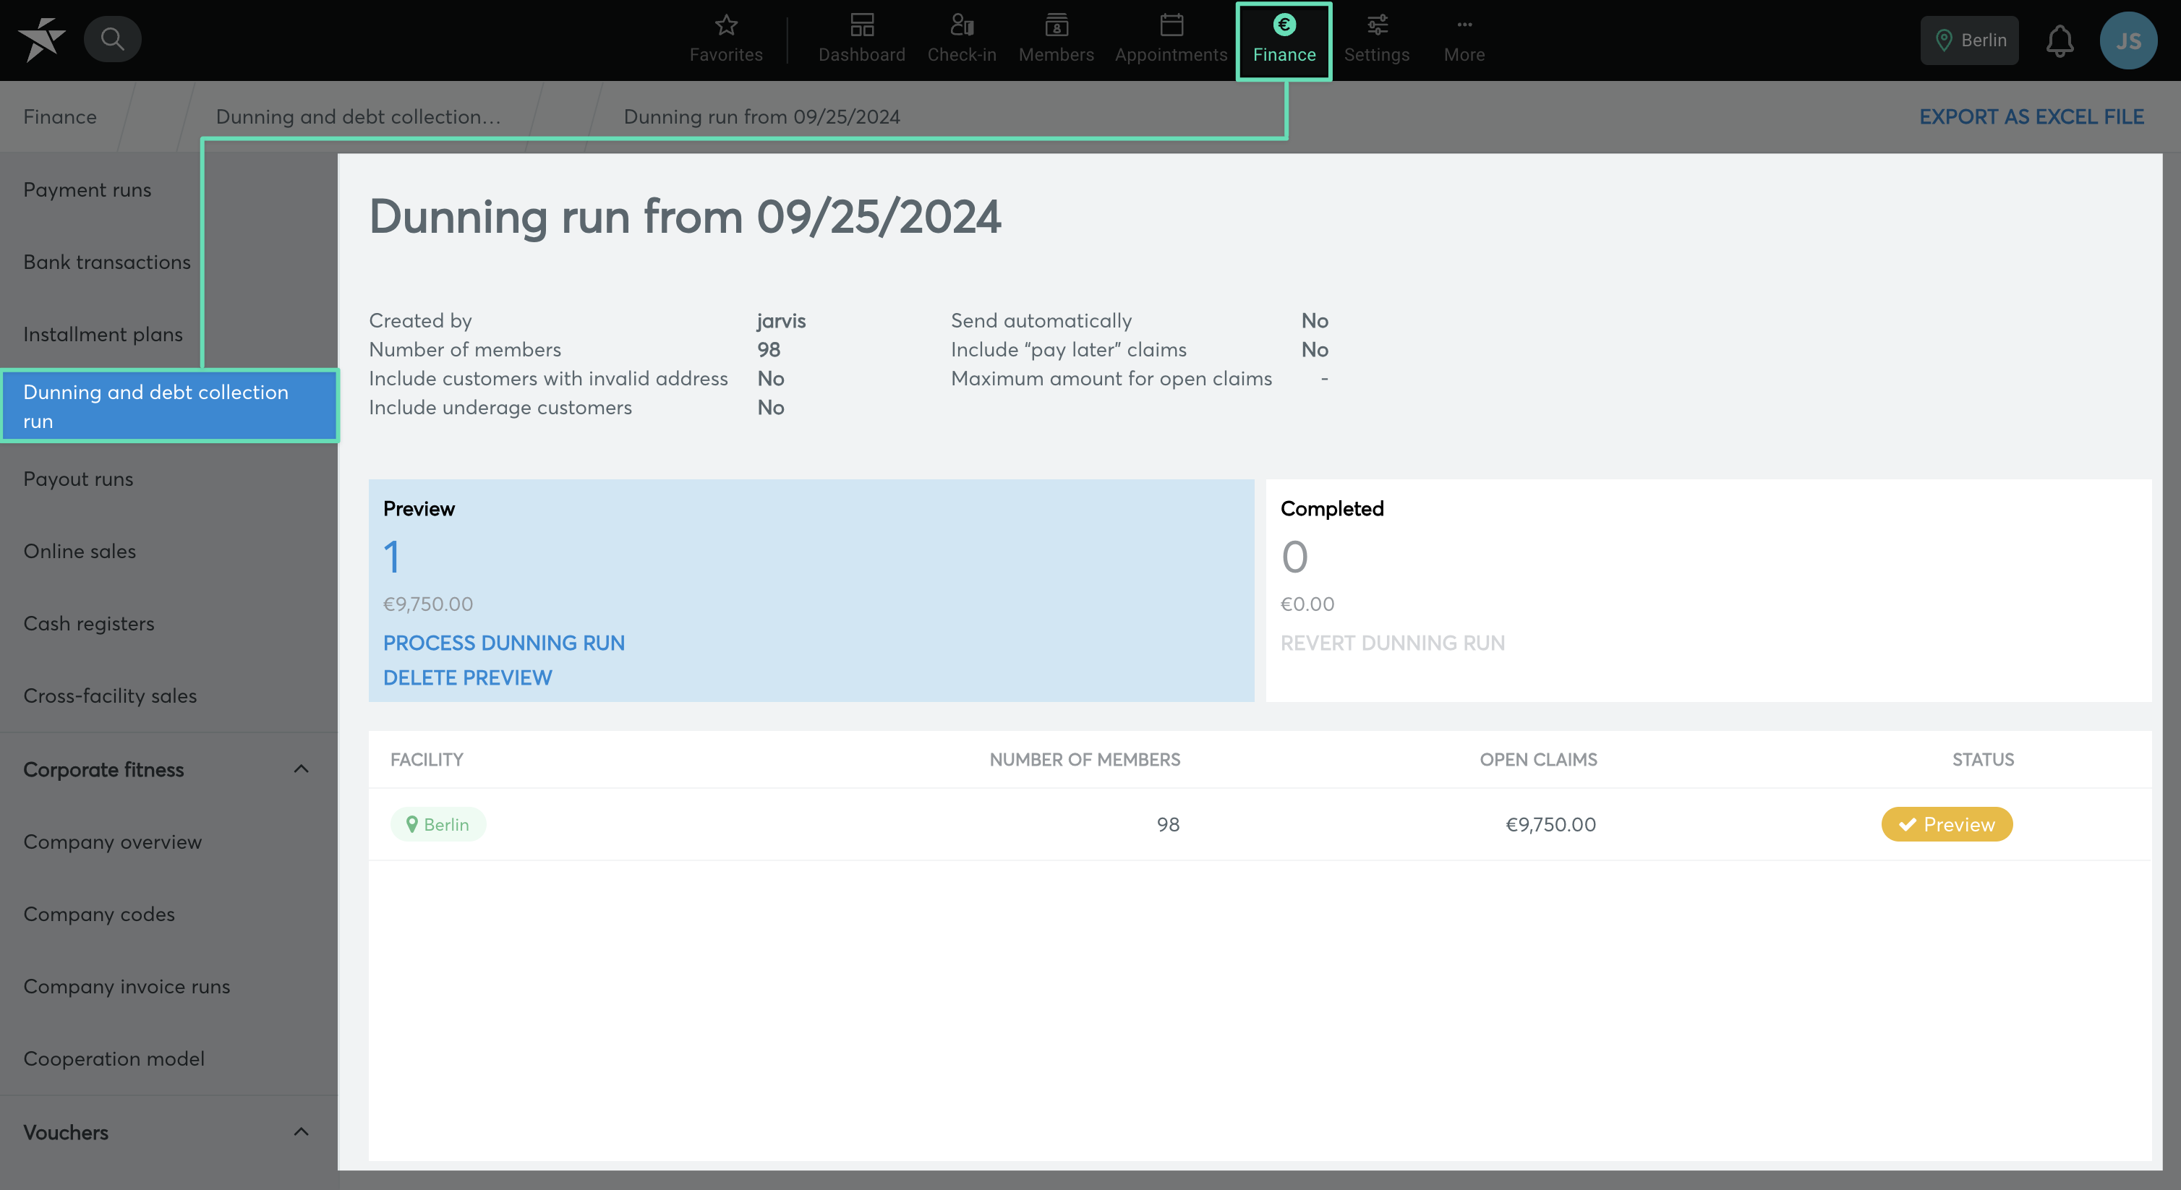Change facility via Berlin location selector
The image size is (2181, 1190).
[1969, 40]
